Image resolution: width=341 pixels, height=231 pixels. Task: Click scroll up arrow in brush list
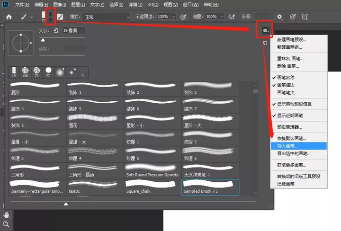(x=256, y=86)
